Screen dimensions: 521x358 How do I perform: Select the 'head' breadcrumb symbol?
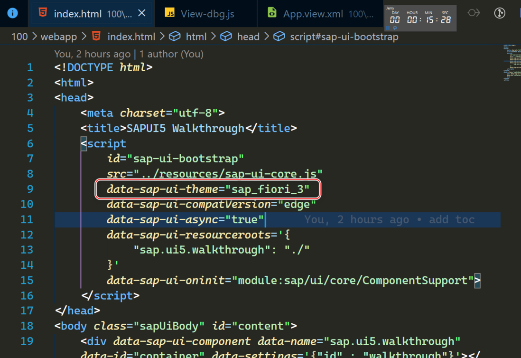pyautogui.click(x=248, y=37)
